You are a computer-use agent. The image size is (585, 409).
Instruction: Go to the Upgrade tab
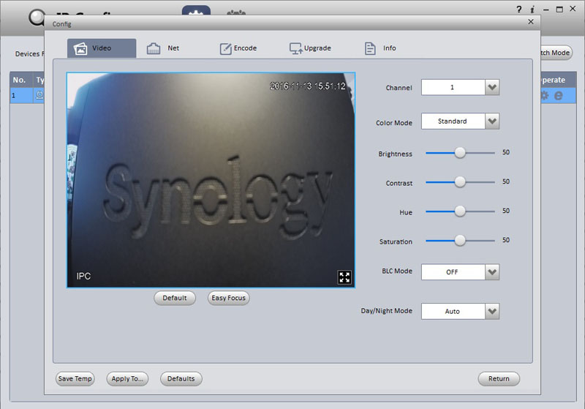click(x=310, y=48)
